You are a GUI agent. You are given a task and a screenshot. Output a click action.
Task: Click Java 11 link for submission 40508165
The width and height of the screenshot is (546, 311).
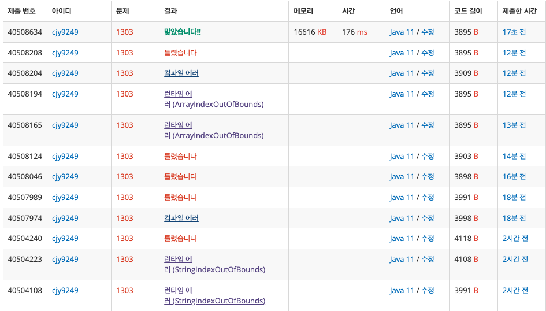point(402,125)
